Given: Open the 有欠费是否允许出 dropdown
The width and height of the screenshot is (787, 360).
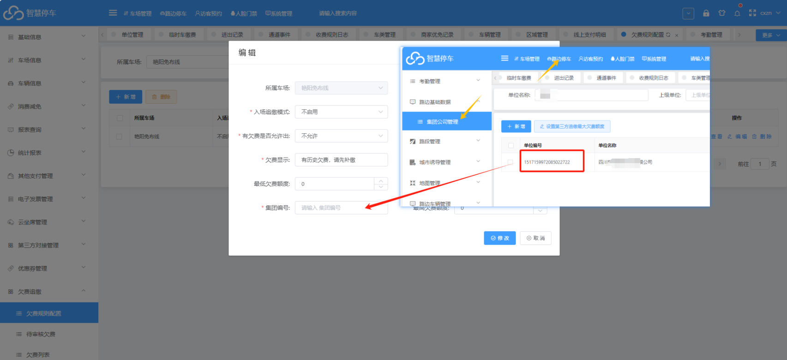Looking at the screenshot, I should (x=341, y=136).
